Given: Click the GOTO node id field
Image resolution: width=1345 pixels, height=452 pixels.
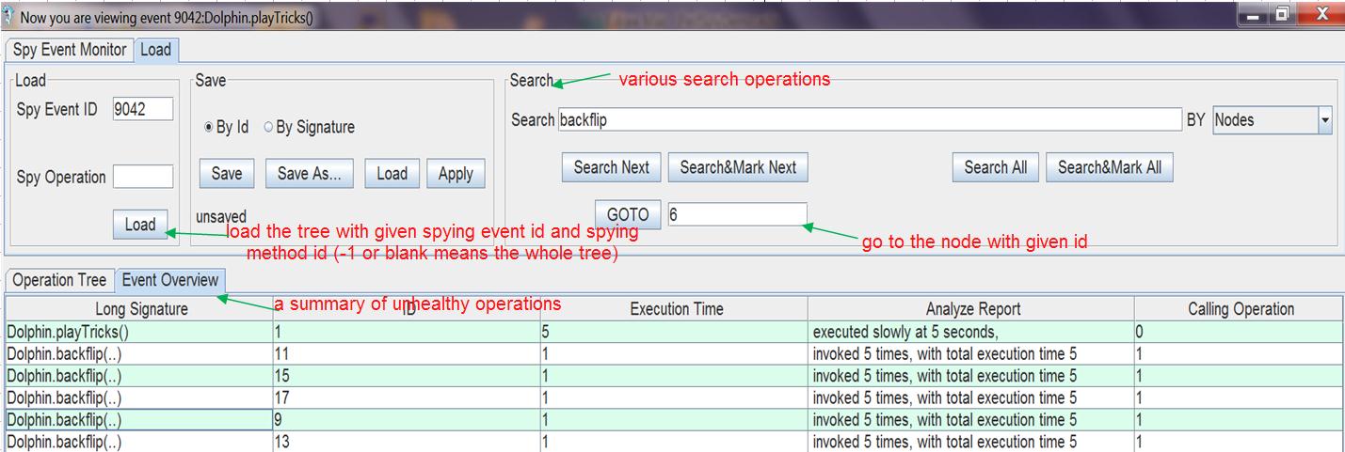Looking at the screenshot, I should 737,214.
